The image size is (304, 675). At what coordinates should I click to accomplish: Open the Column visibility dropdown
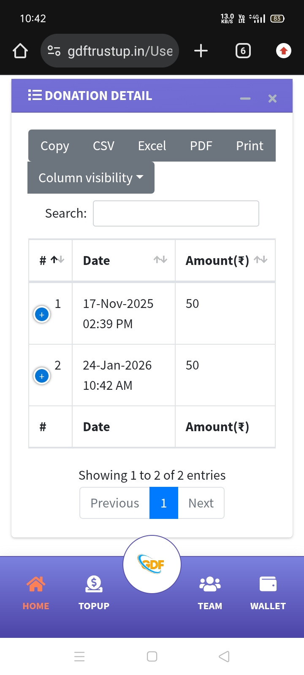pyautogui.click(x=91, y=178)
